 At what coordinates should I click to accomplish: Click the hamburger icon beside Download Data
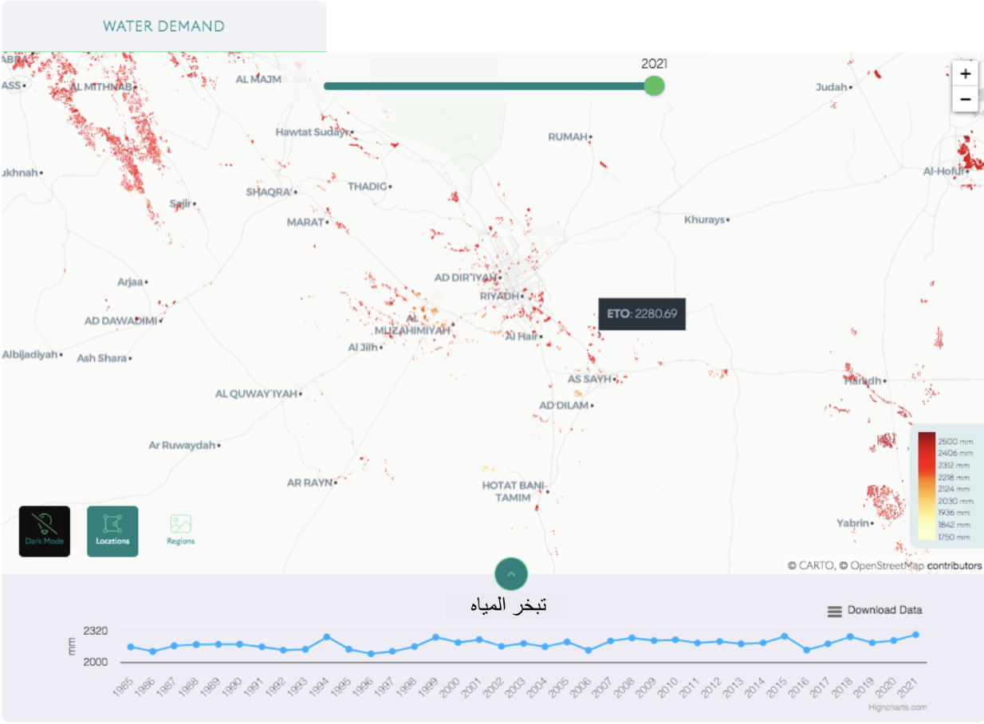(x=834, y=611)
